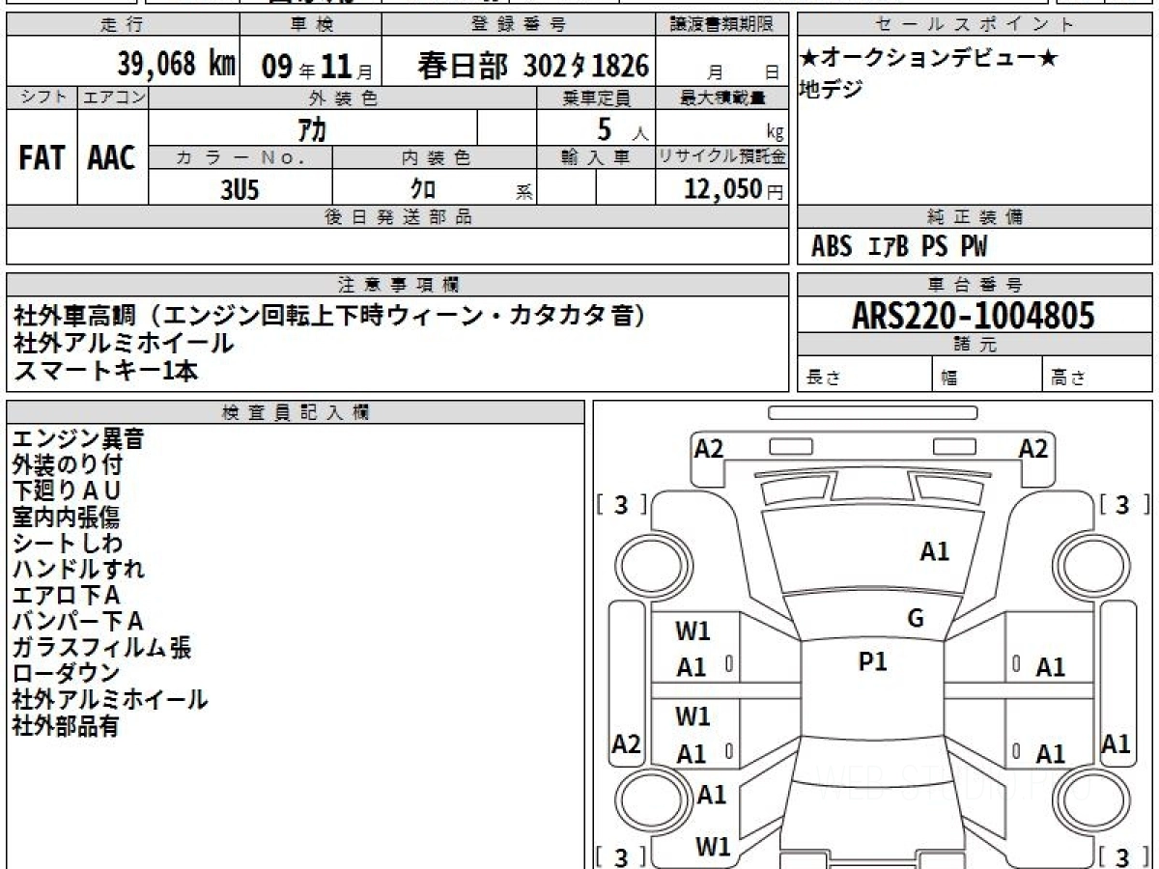Click the 車検 column header

(311, 25)
